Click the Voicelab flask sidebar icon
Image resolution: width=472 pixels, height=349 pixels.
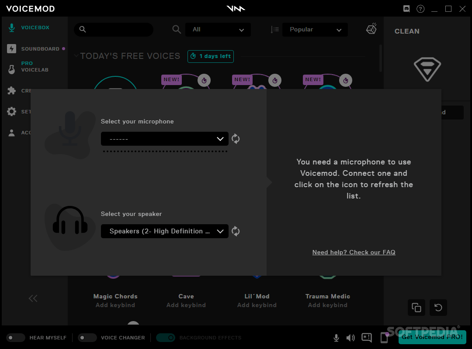point(11,69)
